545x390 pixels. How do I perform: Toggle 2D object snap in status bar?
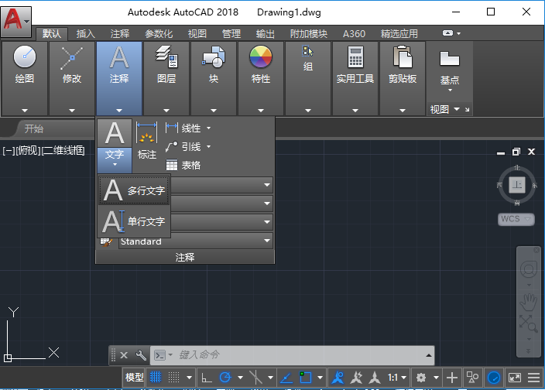[x=306, y=377]
